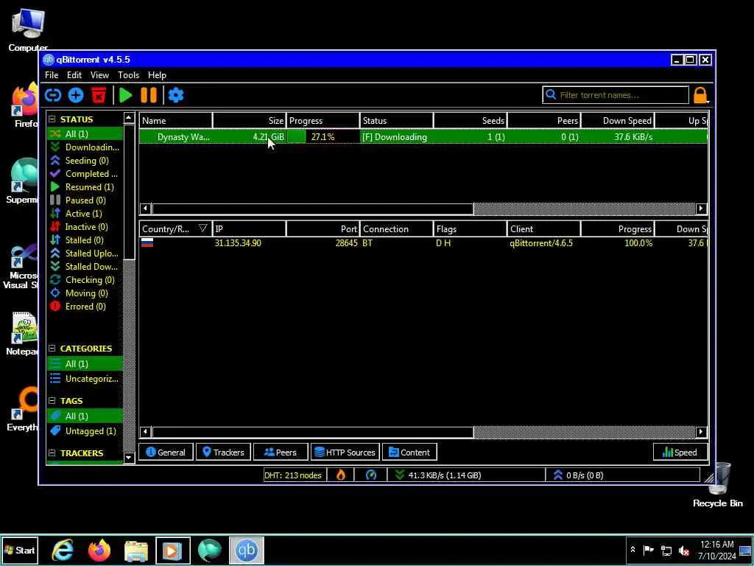Select the Dynasty Wa... torrent row name
Screen dimensions: 754x566
coord(183,137)
